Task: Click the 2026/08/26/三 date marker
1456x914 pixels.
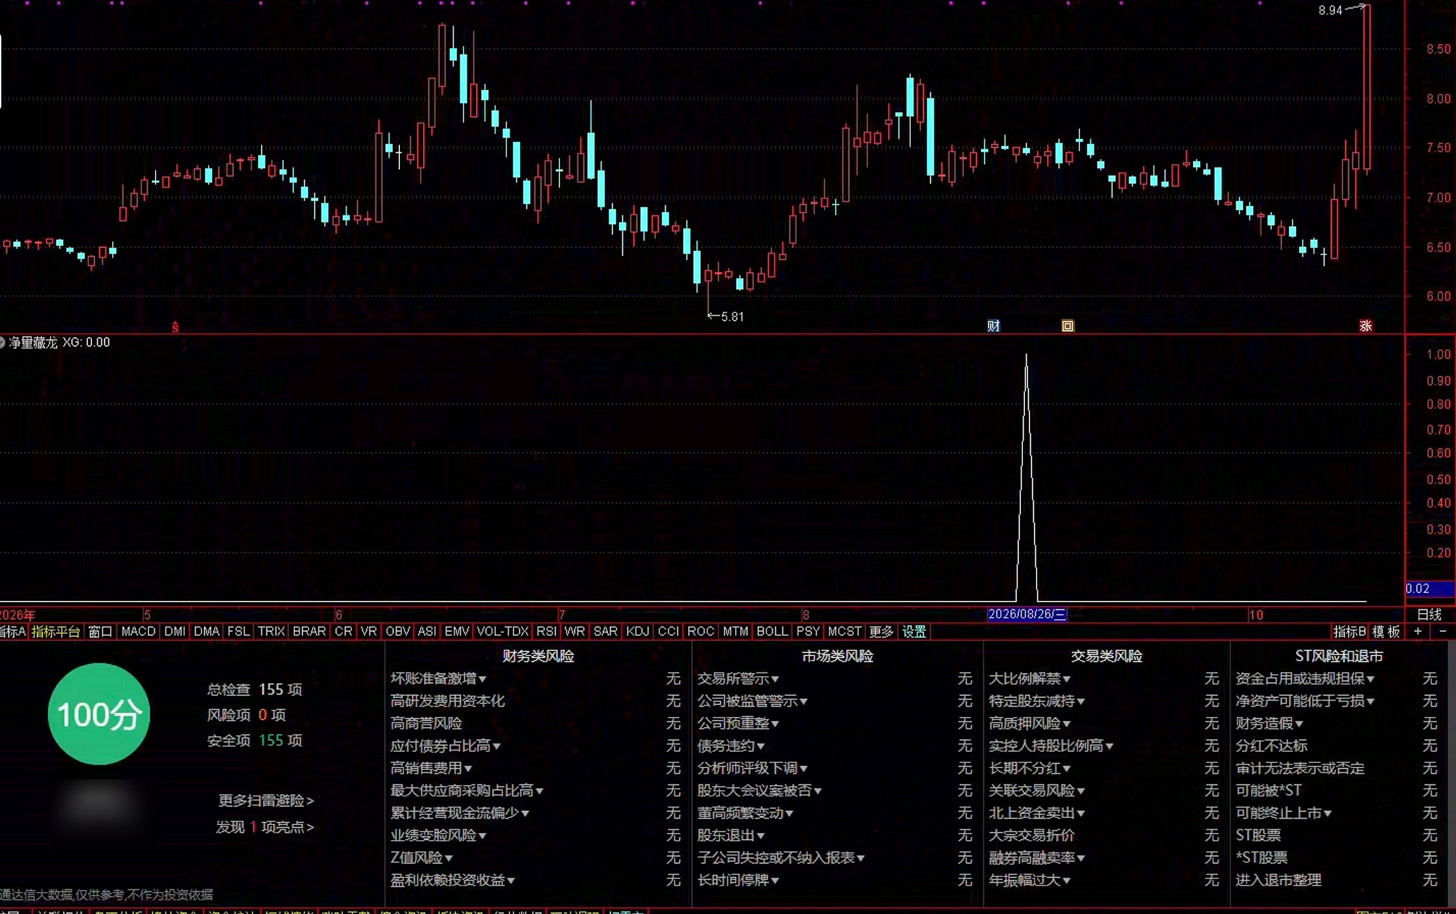Action: 1027,615
